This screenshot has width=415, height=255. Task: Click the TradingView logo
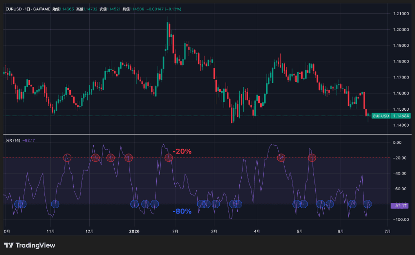pyautogui.click(x=29, y=245)
